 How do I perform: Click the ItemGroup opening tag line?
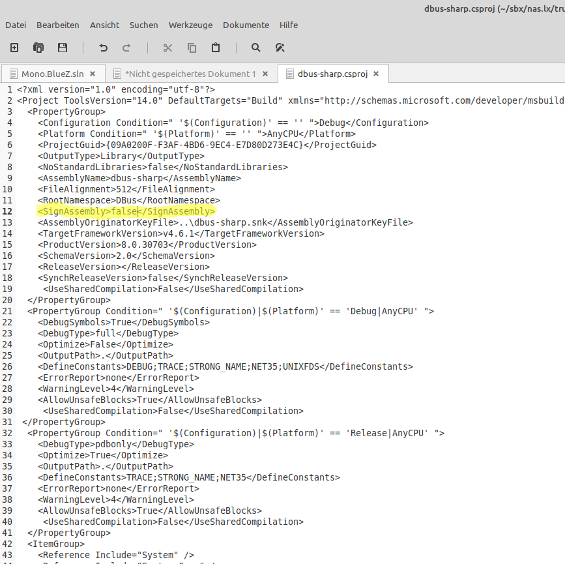point(56,544)
